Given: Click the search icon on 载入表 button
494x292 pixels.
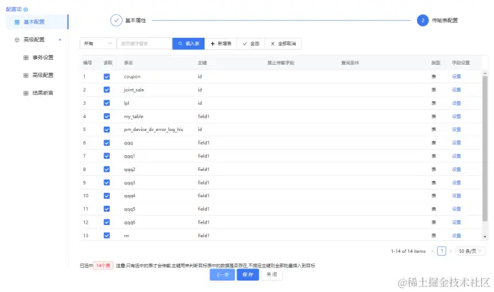Looking at the screenshot, I should pyautogui.click(x=179, y=43).
